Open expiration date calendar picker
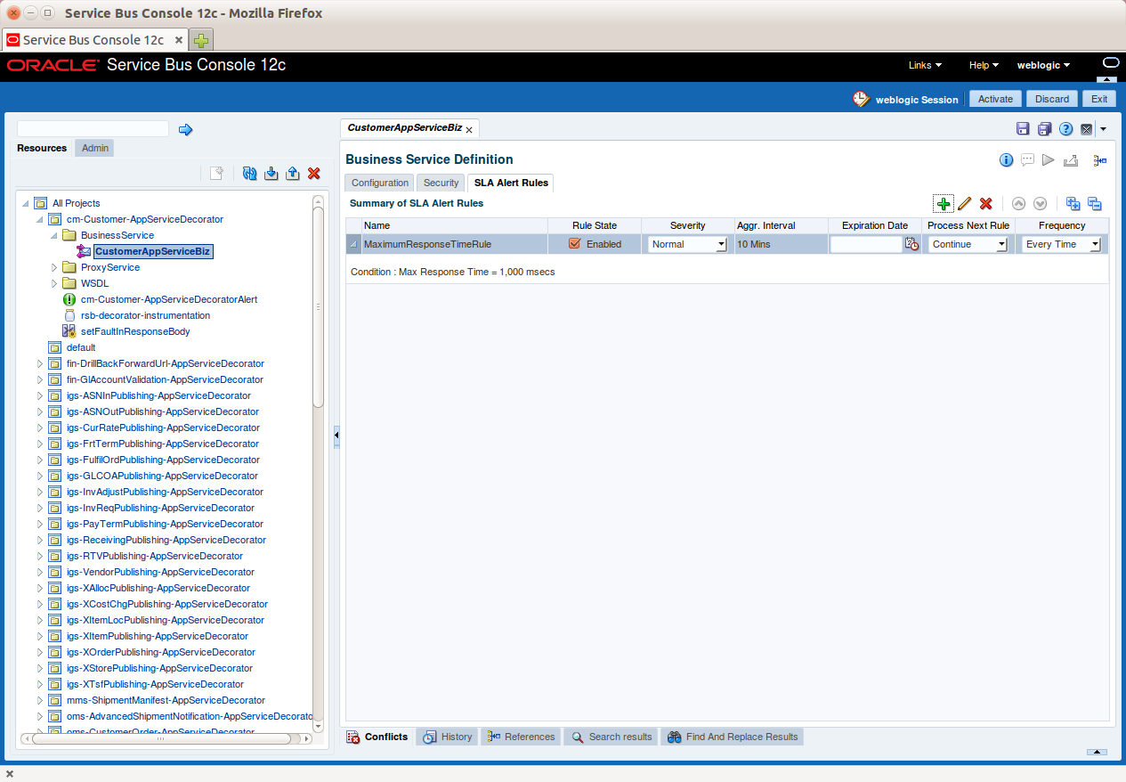 pos(911,244)
